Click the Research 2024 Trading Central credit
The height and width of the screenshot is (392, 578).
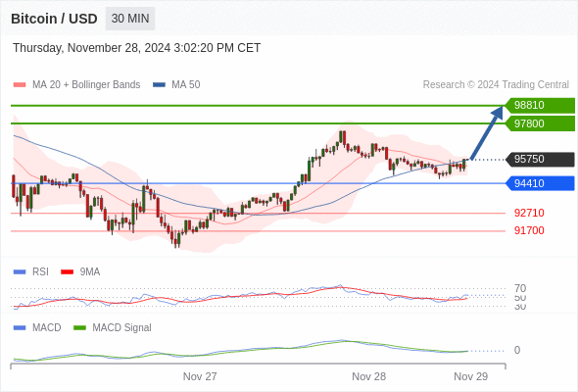[x=496, y=85]
